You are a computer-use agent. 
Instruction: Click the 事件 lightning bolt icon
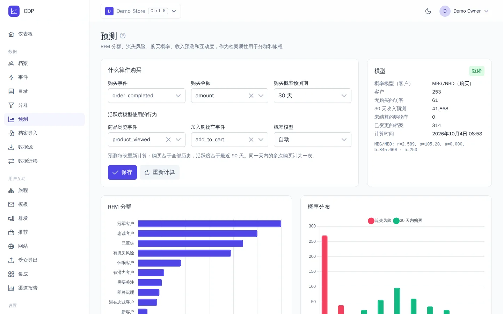click(11, 77)
